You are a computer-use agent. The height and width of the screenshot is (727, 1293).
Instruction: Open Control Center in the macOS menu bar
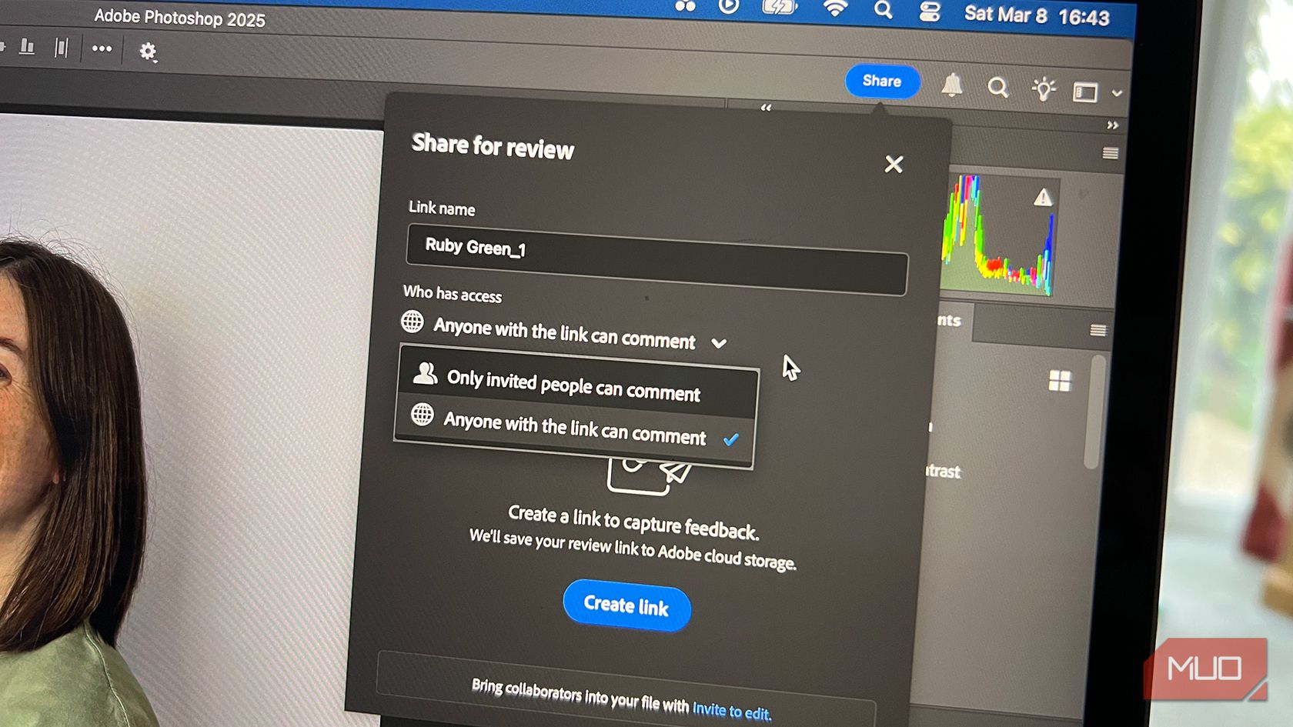(x=930, y=11)
